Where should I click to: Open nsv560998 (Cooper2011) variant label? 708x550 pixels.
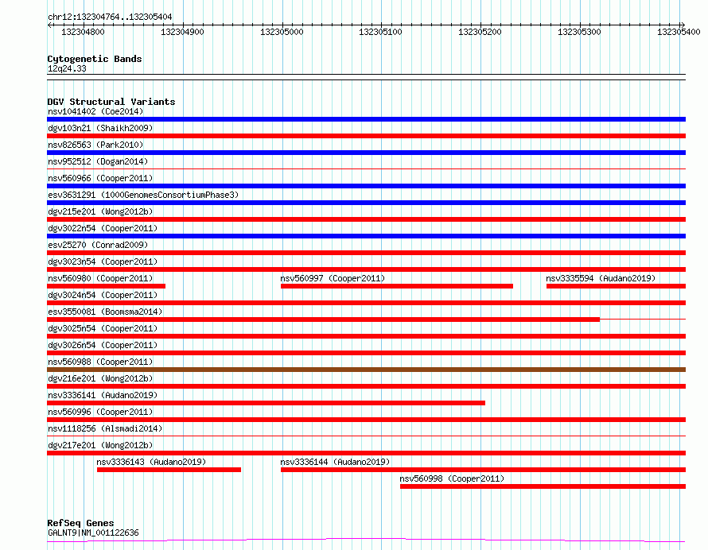pyautogui.click(x=452, y=478)
